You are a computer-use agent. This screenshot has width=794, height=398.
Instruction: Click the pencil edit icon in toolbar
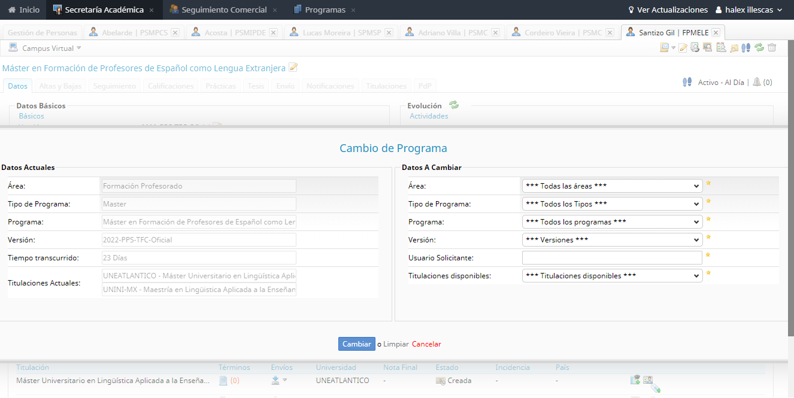click(x=683, y=48)
